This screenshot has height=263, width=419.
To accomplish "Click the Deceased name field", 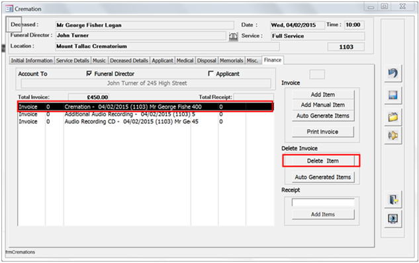I will tap(144, 25).
